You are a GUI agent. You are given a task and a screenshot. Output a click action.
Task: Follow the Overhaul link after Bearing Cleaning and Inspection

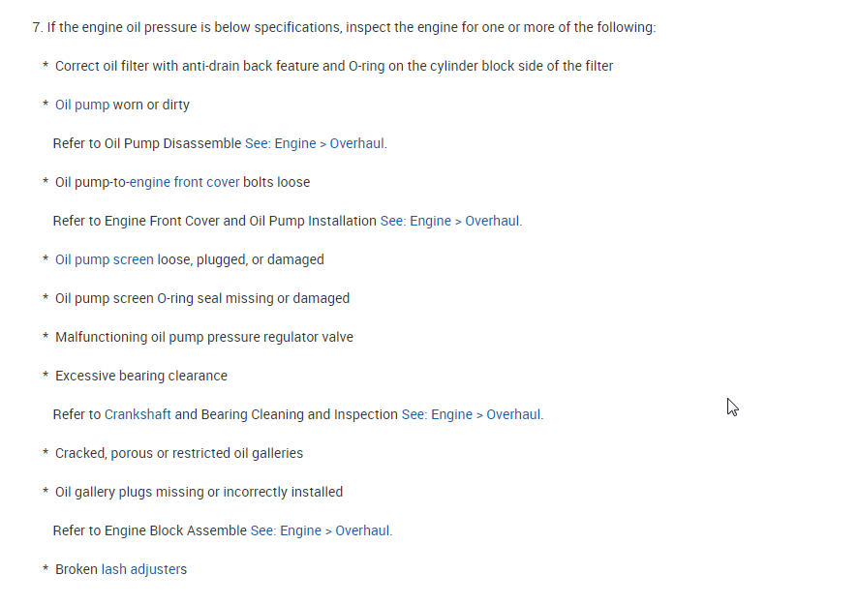(472, 414)
